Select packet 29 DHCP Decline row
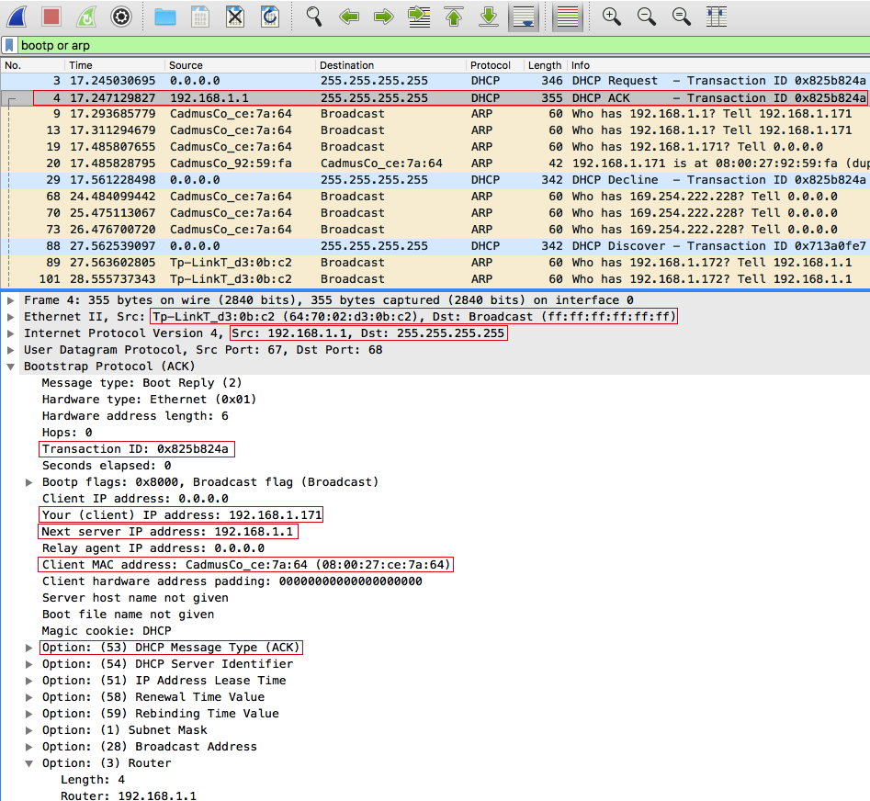This screenshot has width=870, height=801. 435,180
